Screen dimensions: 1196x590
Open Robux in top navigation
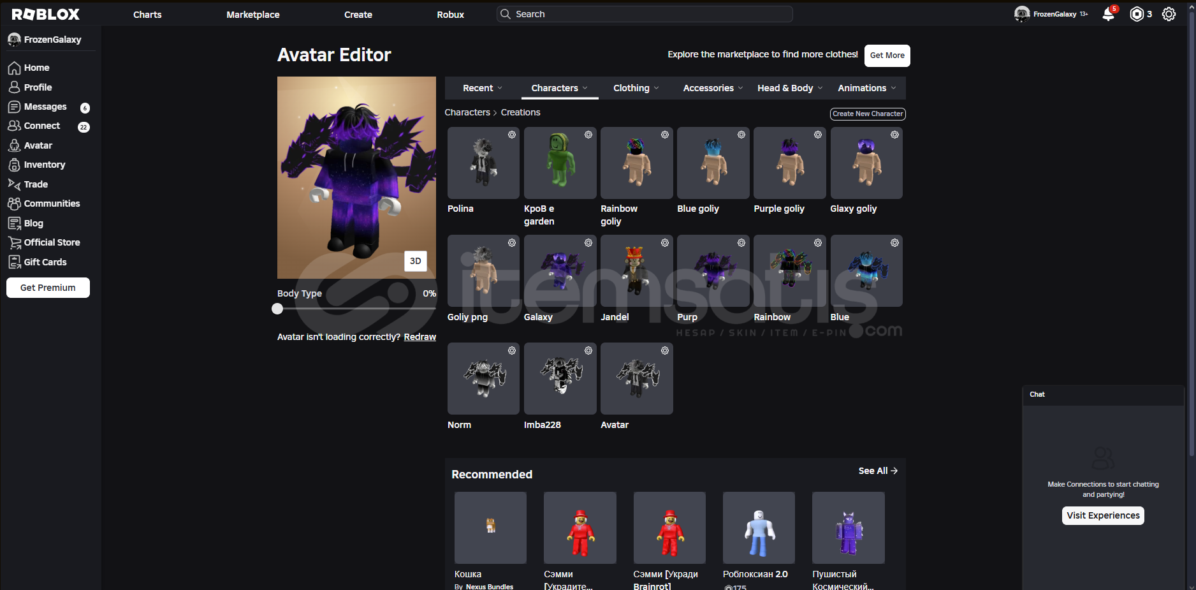click(x=451, y=15)
